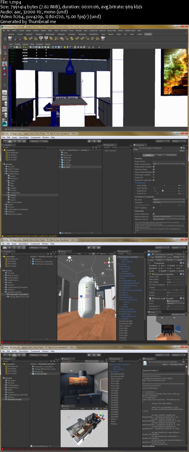Screen dimensions: 189x452
Task: Click Scale Factor input field
Action: (x=168, y=161)
